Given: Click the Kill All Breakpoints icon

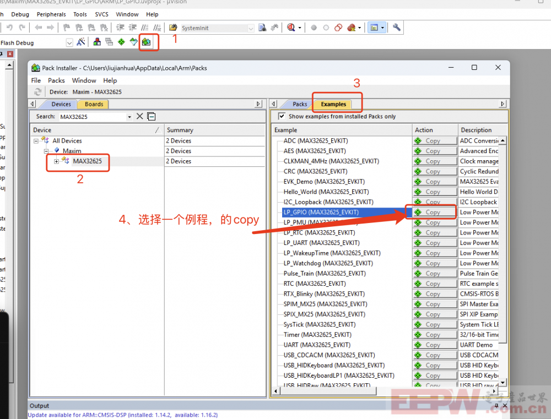Looking at the screenshot, I should click(x=350, y=28).
